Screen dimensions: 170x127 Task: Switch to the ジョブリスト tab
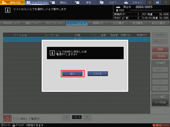(37, 2)
